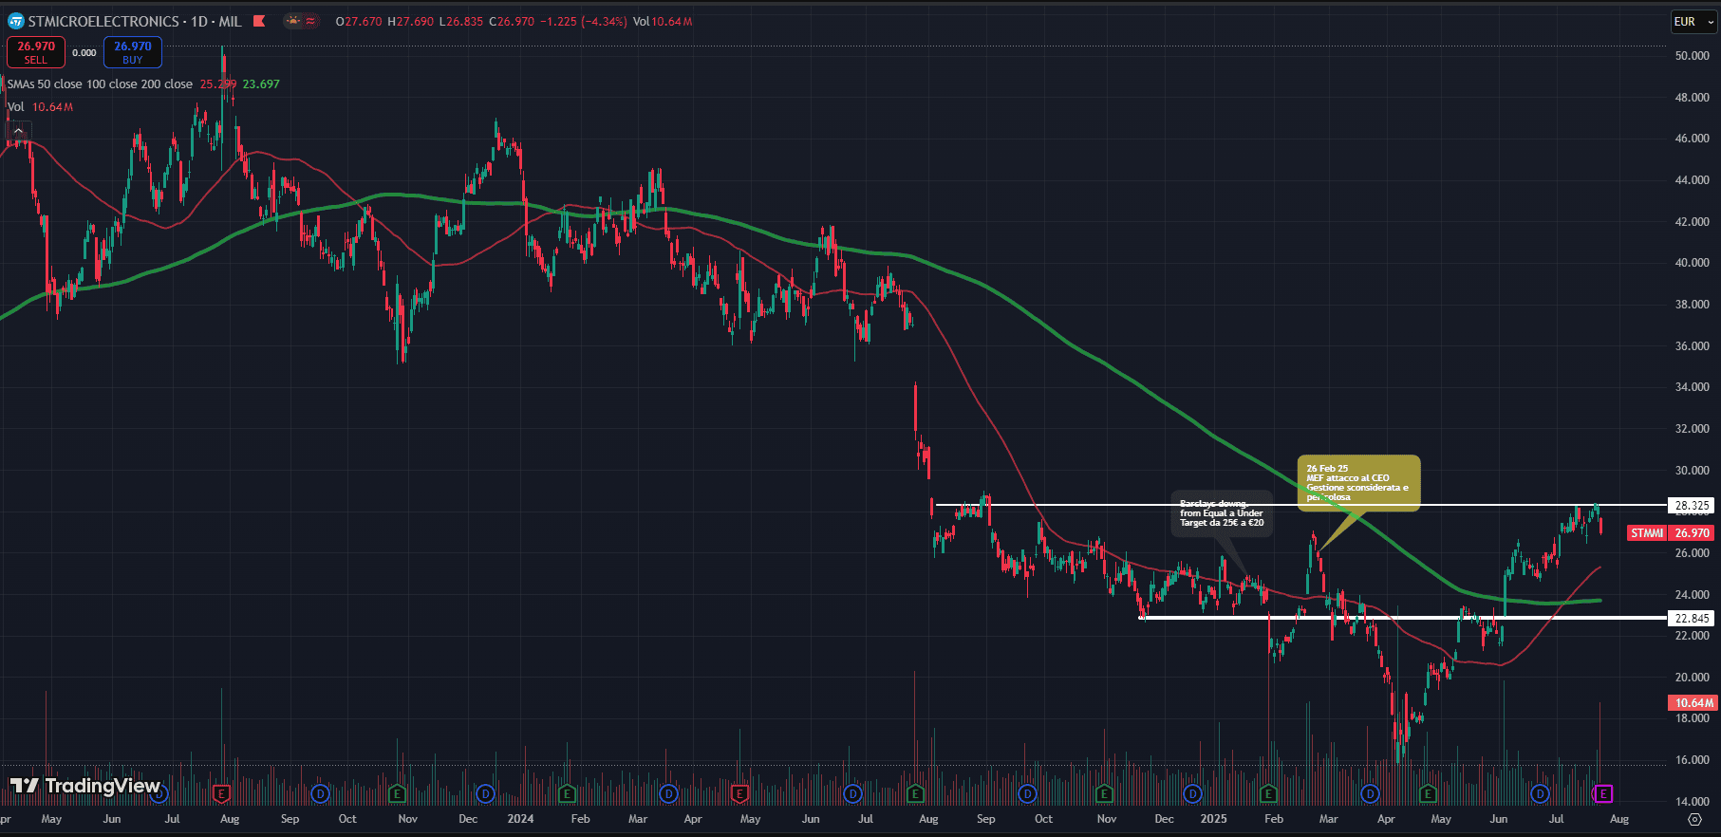Screen dimensions: 1721x837
Task: Open the chart settings gear icon
Action: click(1694, 819)
